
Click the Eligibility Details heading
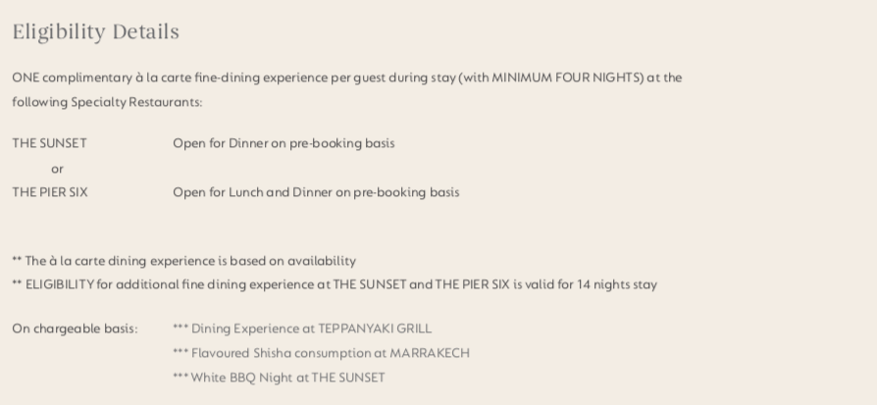95,32
